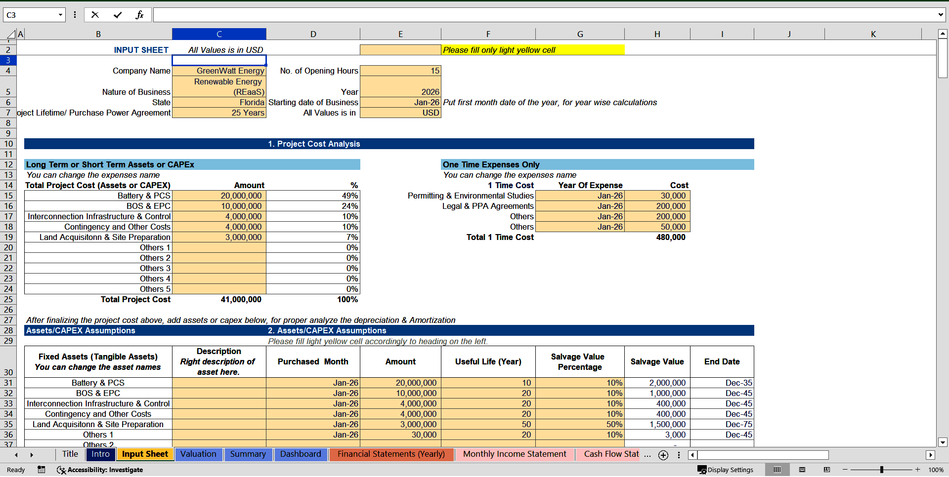The image size is (949, 477).
Task: Open Accessibility: Investigate status
Action: (x=100, y=470)
